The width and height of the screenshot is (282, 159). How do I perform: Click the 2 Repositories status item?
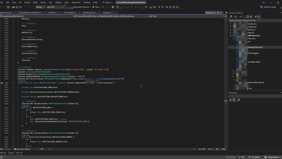[x=272, y=157]
